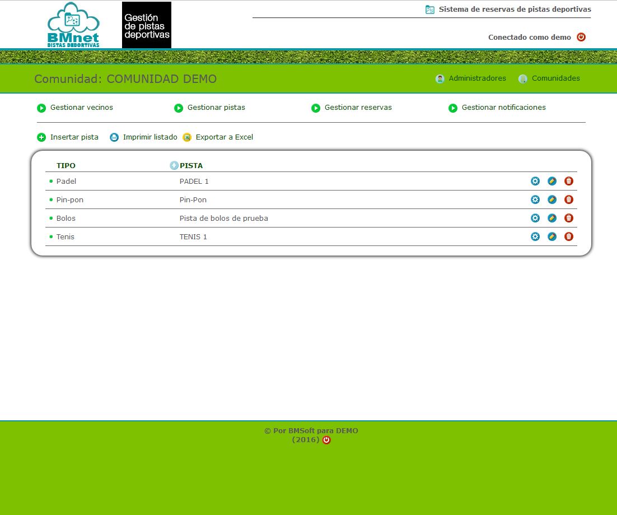Click the sort arrow icon next to PISTA
617x515 pixels.
pos(174,165)
